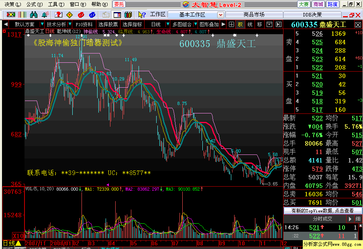
Task: Click the 委托 button
Action: point(119,4)
